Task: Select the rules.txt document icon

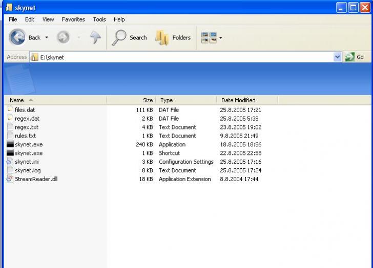Action: click(x=10, y=136)
